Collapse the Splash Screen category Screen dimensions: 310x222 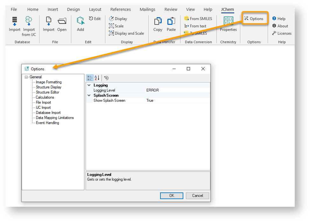pos(89,95)
